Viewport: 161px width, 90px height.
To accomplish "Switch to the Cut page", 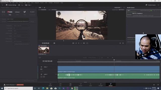I will coord(60,85).
